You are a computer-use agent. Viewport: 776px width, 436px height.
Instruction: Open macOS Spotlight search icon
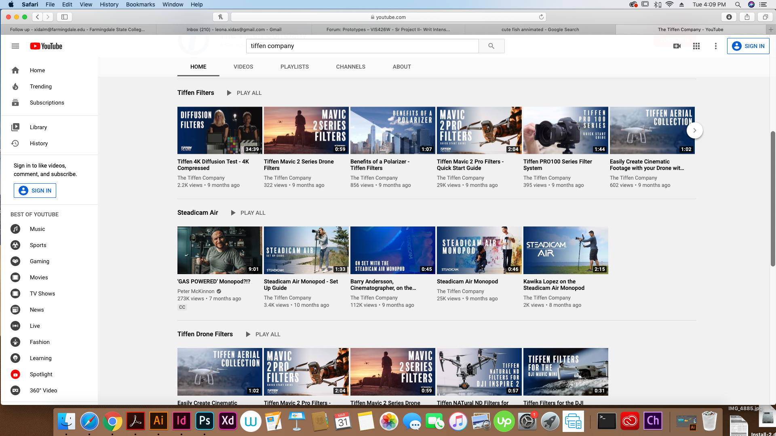pyautogui.click(x=738, y=4)
